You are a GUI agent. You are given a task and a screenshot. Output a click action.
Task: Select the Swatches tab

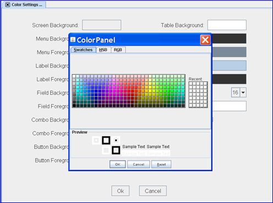coord(83,50)
